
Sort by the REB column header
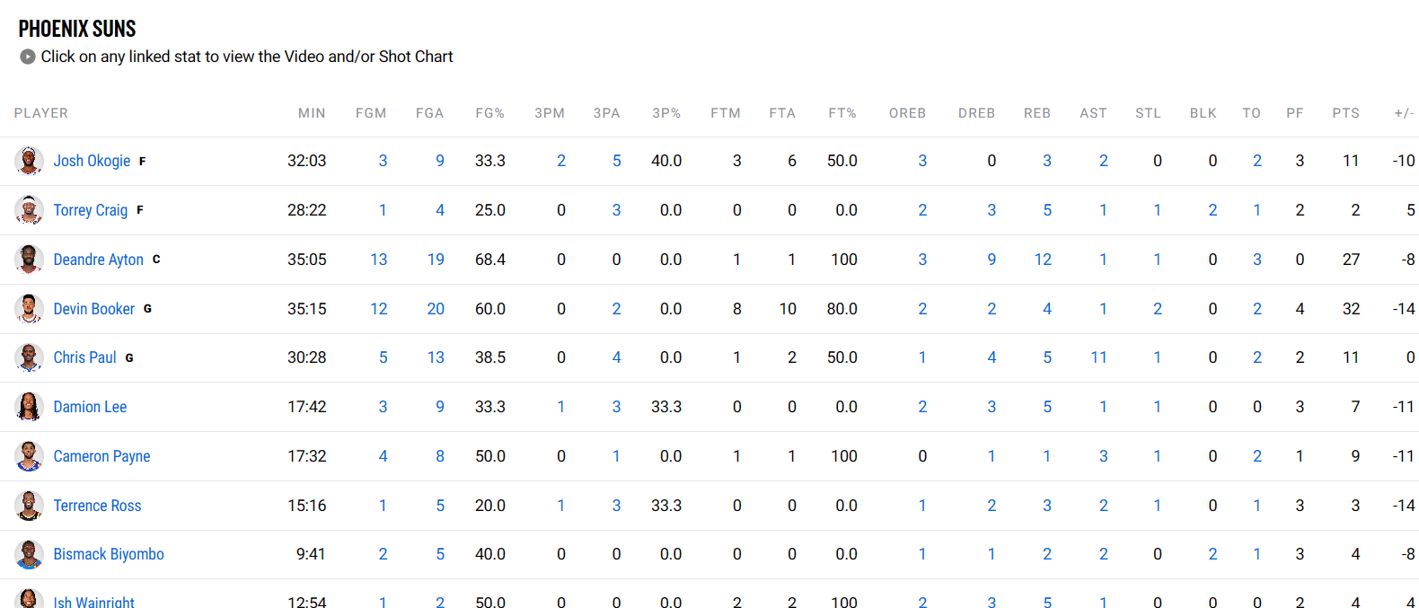click(x=1037, y=113)
